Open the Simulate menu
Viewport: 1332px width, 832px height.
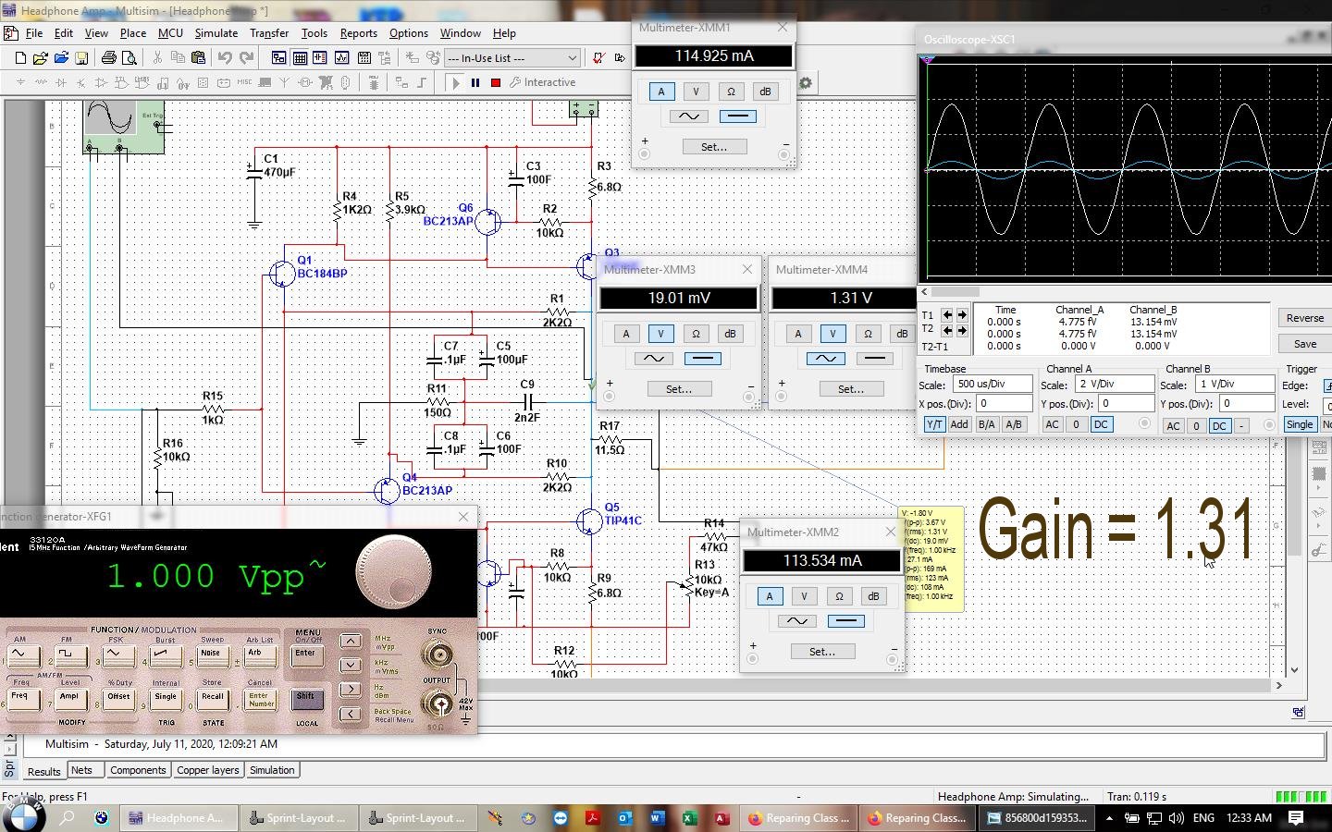[216, 33]
